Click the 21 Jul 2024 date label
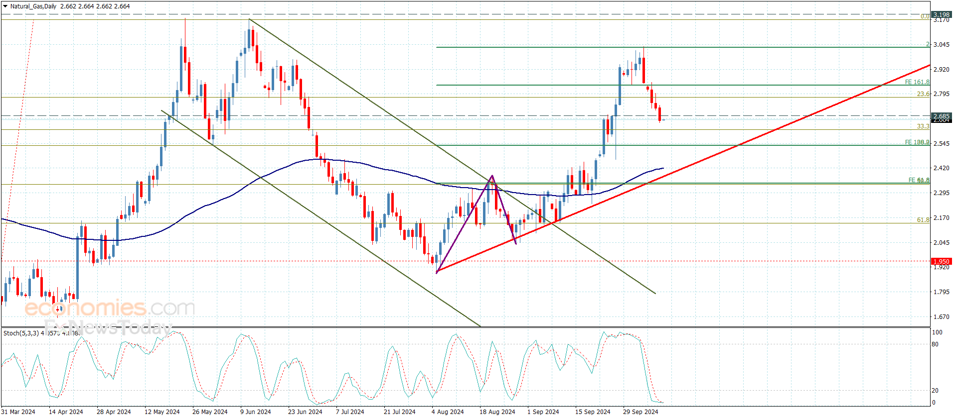The image size is (955, 418). [400, 412]
